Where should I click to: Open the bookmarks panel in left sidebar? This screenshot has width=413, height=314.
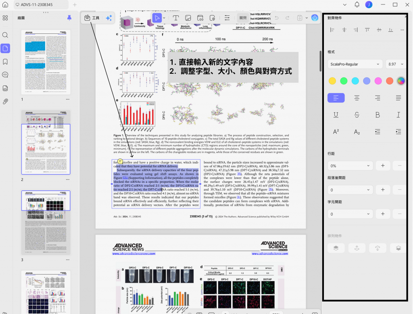5,62
